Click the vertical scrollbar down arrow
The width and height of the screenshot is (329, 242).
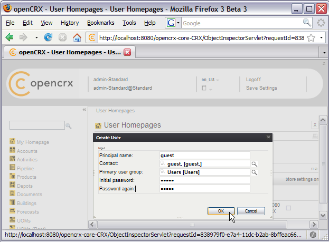point(323,215)
